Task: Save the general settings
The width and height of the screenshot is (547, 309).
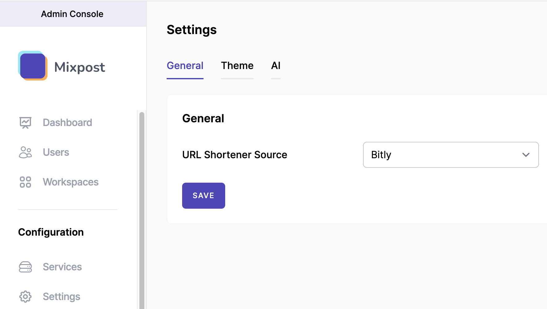Action: click(203, 196)
